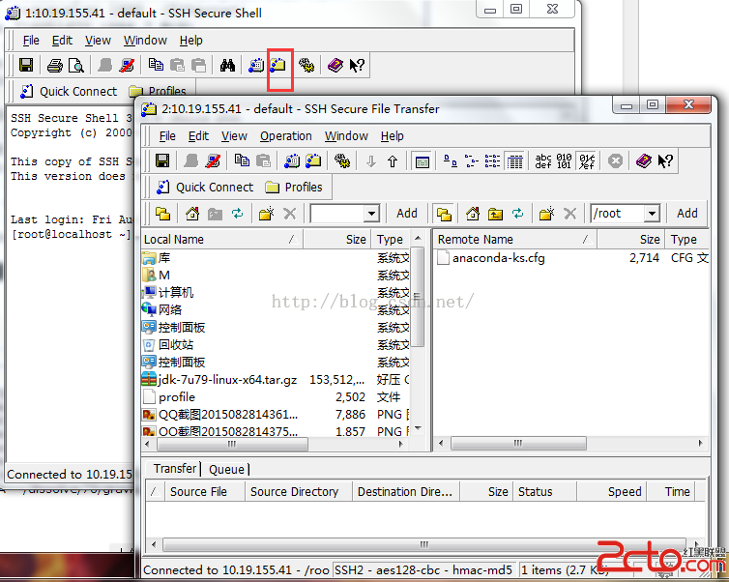The width and height of the screenshot is (729, 582).
Task: Click Status column header in transfer list
Action: pos(544,492)
